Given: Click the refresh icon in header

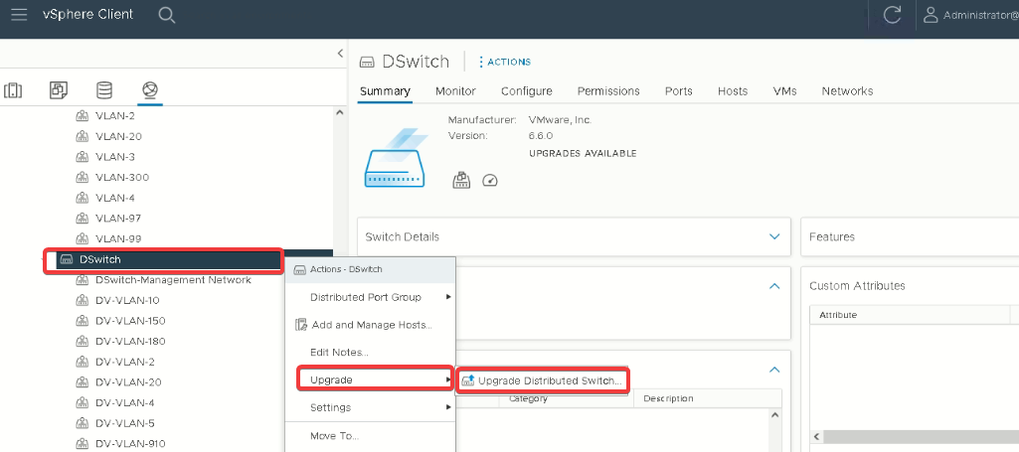Looking at the screenshot, I should click(893, 15).
